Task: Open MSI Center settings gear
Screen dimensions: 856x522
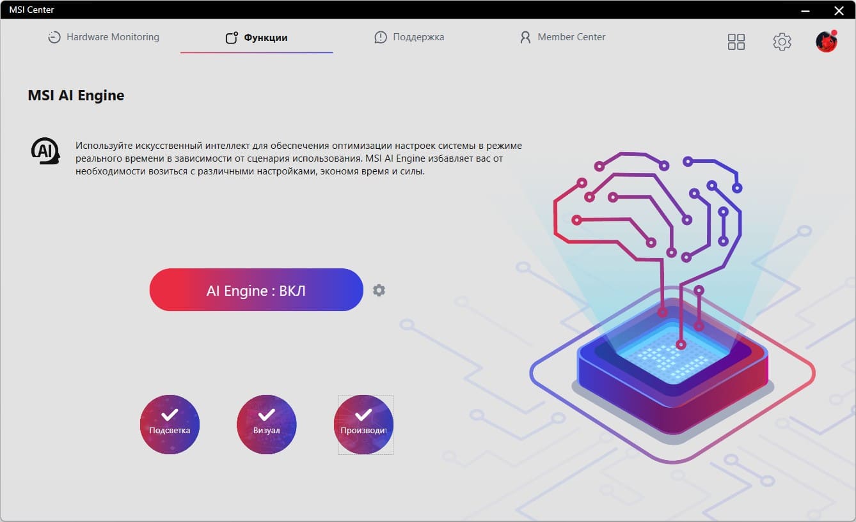Action: click(782, 42)
